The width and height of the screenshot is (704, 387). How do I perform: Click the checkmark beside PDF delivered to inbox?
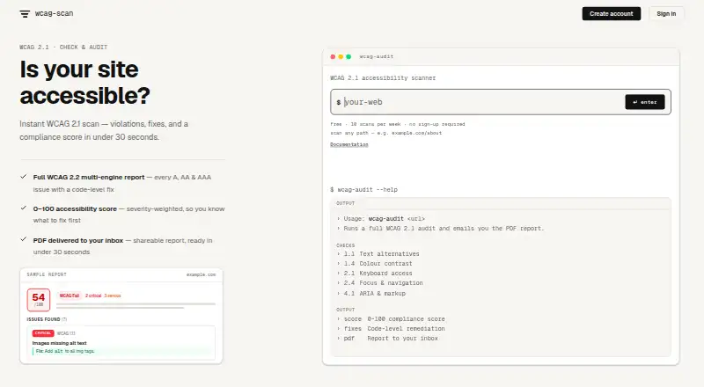pos(24,240)
